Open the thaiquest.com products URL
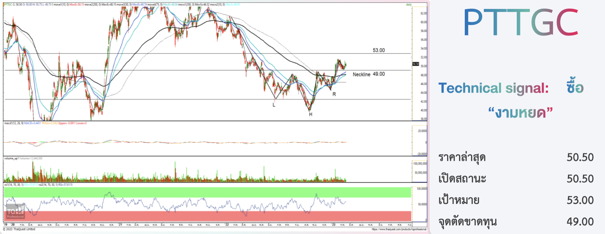The height and width of the screenshot is (234, 605). pyautogui.click(x=399, y=229)
